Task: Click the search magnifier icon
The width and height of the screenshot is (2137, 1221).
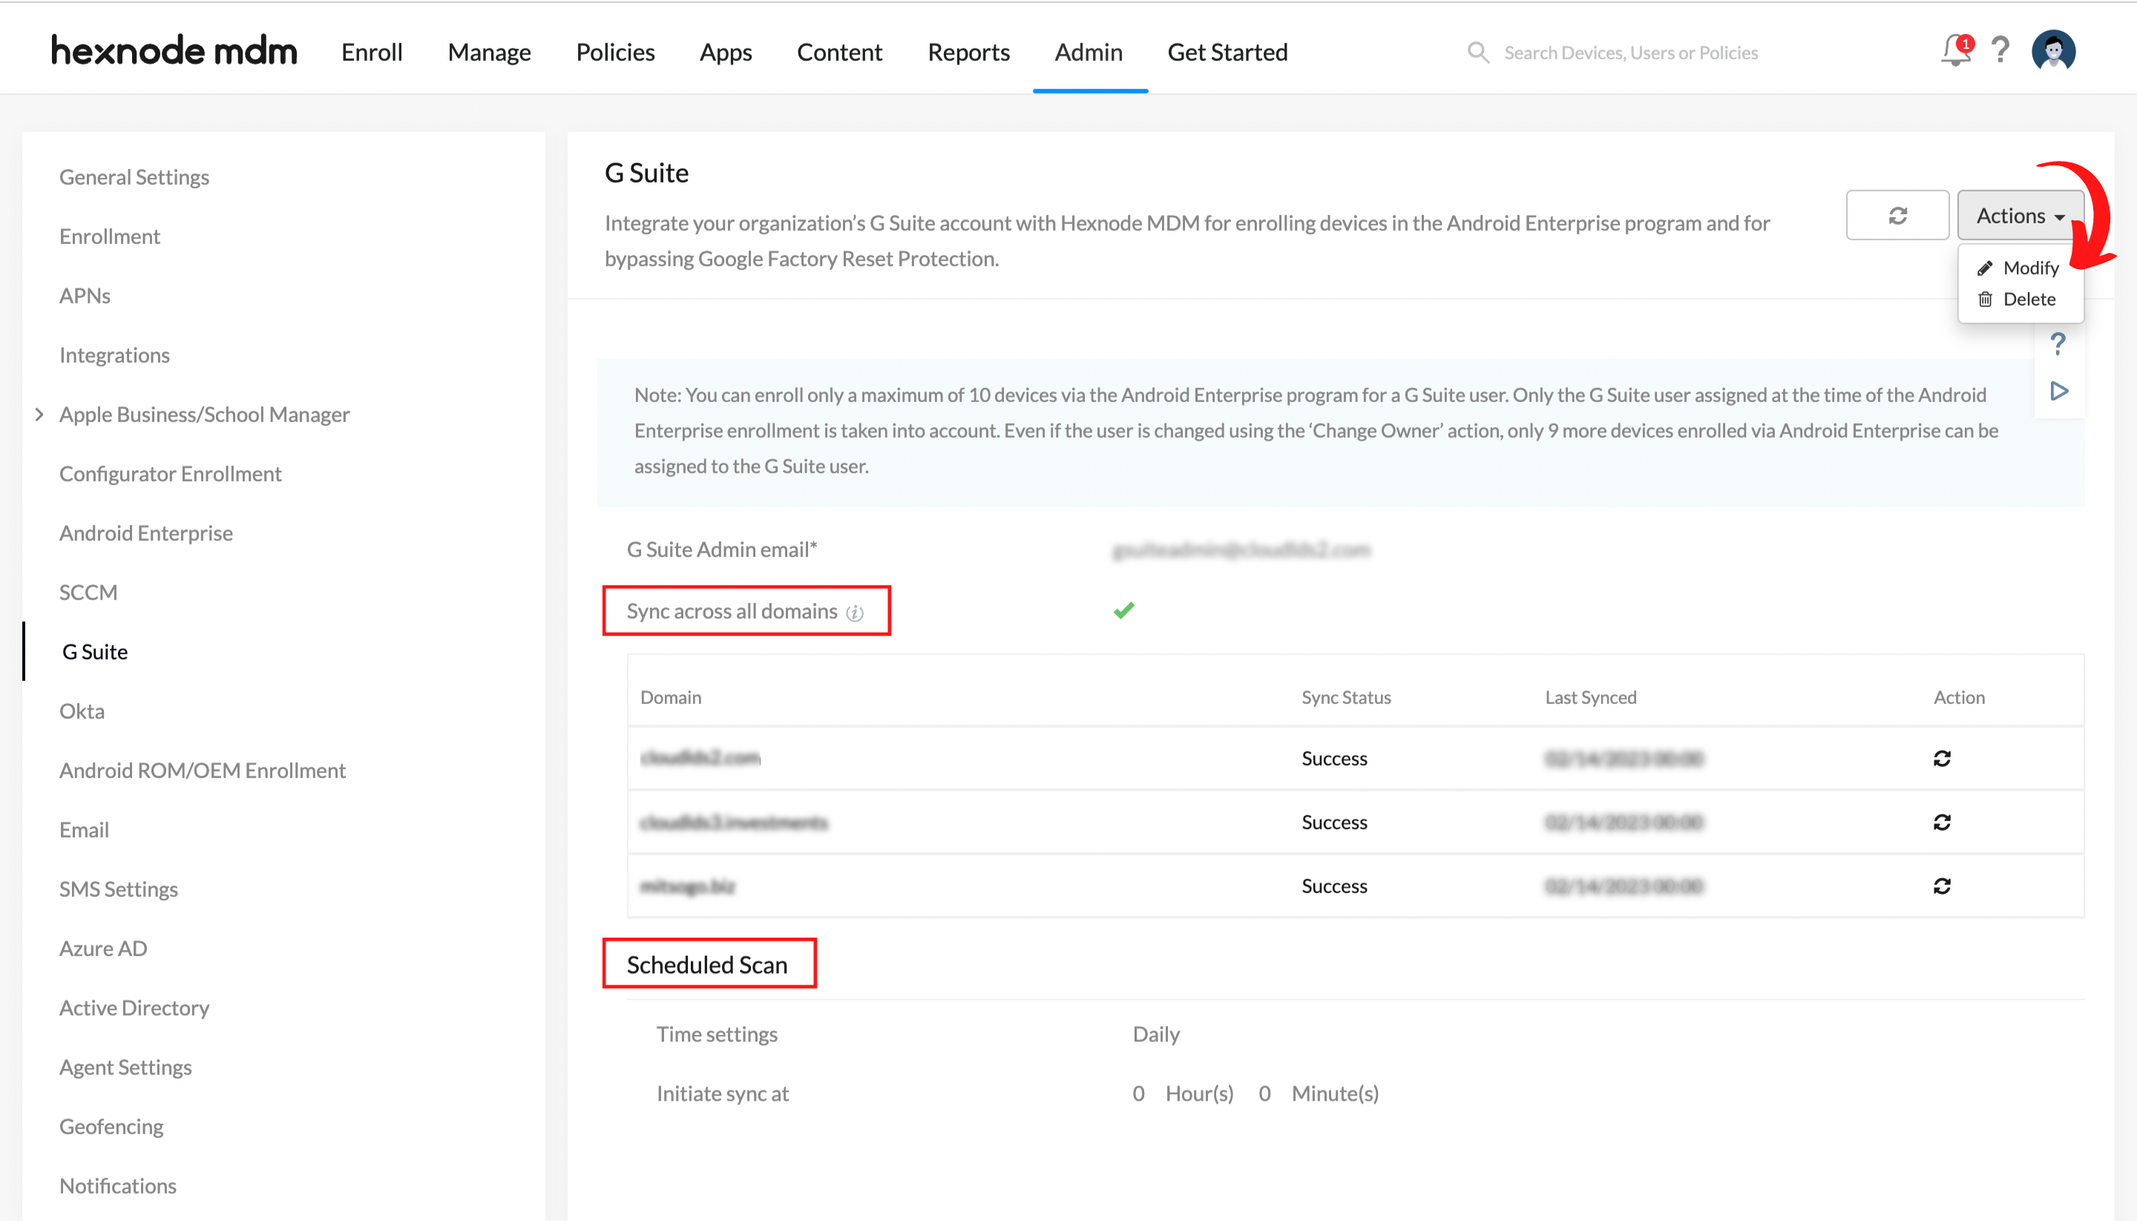Action: [1478, 52]
